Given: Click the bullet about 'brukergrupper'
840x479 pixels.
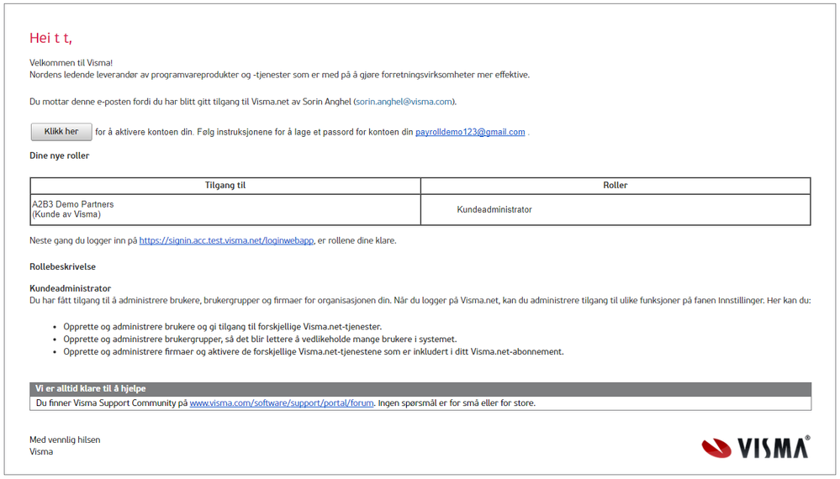Looking at the screenshot, I should [x=260, y=340].
